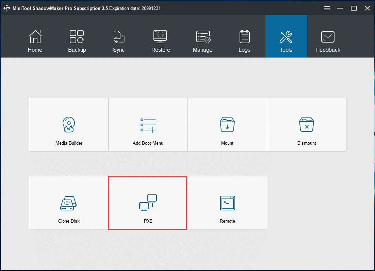Switch to the Tools tab
The width and height of the screenshot is (375, 271).
[286, 40]
